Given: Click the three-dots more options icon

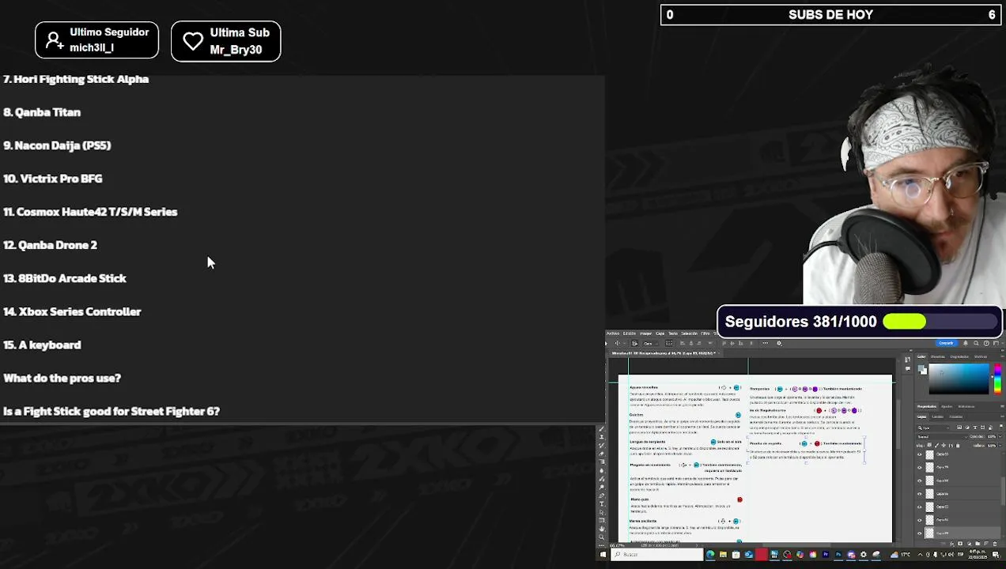Looking at the screenshot, I should [766, 343].
